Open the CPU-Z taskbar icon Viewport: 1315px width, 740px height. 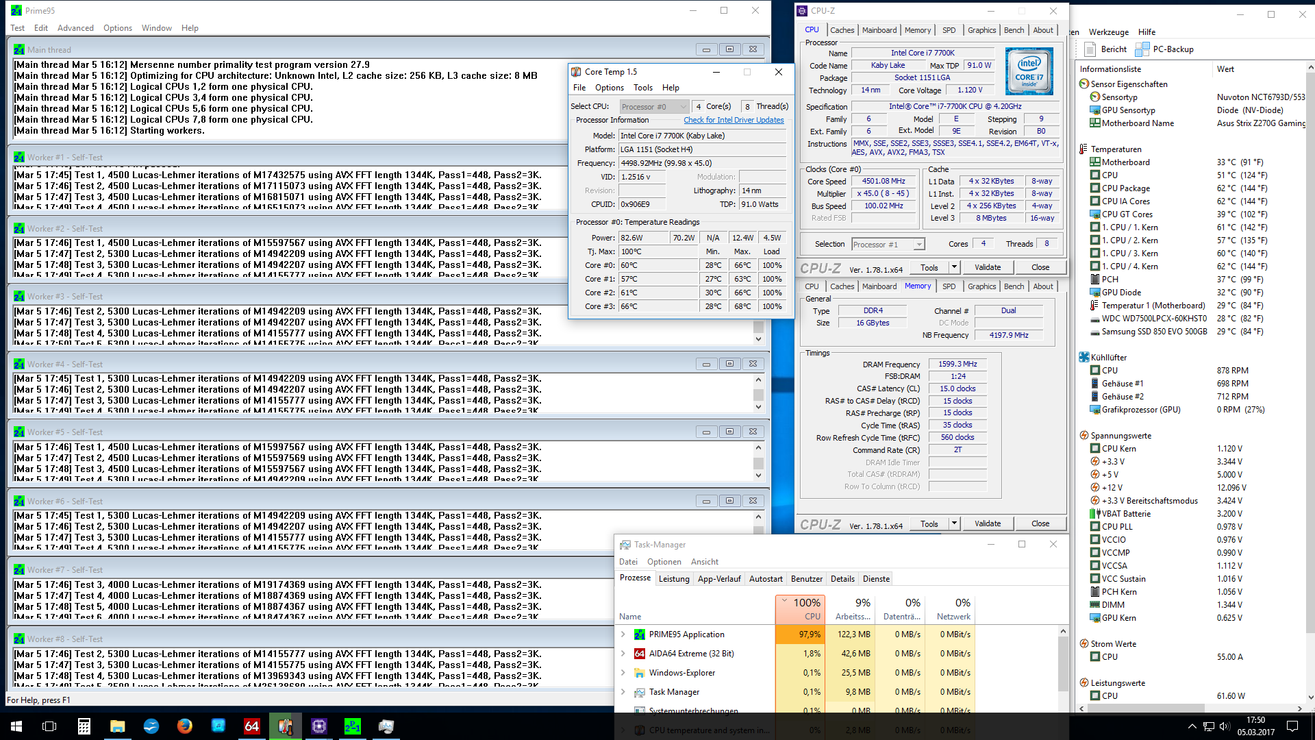[x=319, y=726]
